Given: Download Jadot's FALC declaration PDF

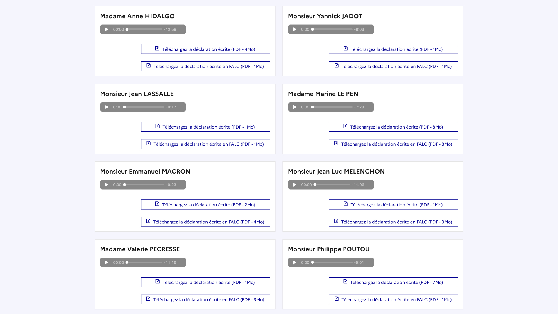Looking at the screenshot, I should (x=394, y=66).
